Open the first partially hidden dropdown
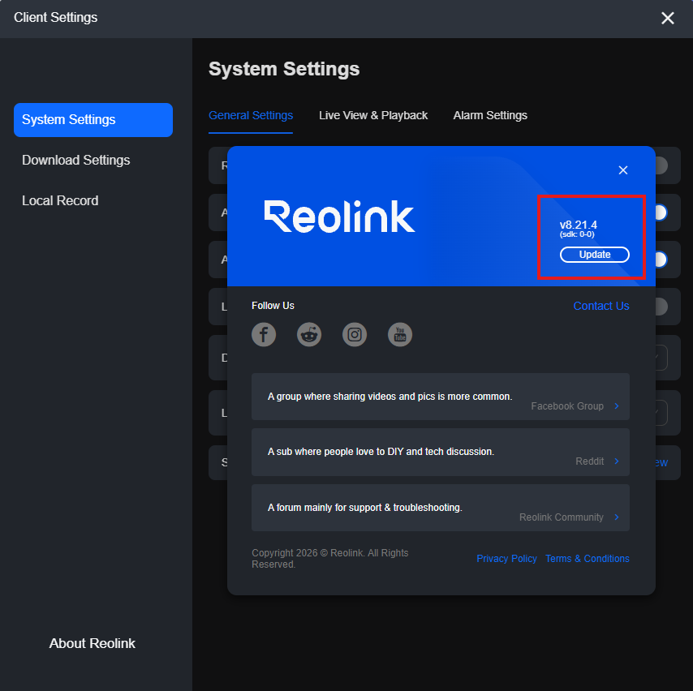The height and width of the screenshot is (691, 693). click(x=661, y=358)
